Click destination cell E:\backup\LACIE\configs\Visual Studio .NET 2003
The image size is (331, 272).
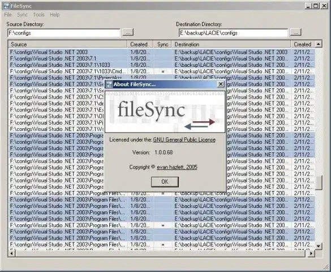pyautogui.click(x=231, y=52)
